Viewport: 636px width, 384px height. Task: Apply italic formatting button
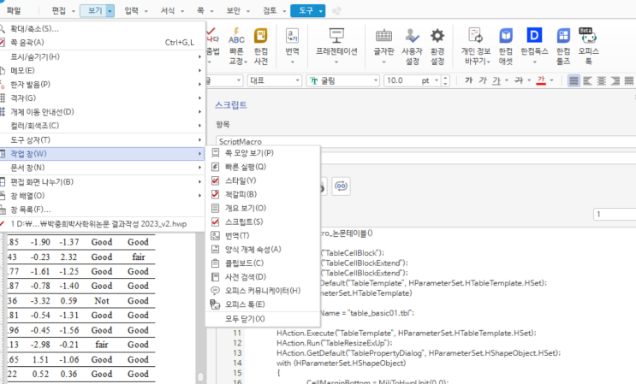[482, 80]
